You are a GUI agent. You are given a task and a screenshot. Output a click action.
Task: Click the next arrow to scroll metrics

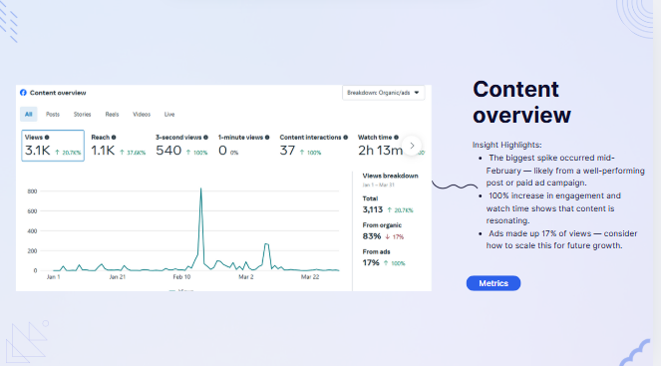point(412,146)
